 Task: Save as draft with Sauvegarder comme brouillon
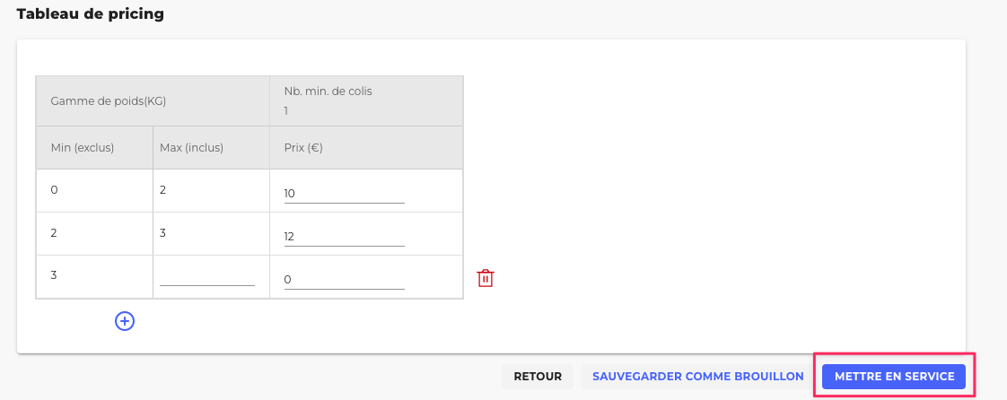coord(697,377)
